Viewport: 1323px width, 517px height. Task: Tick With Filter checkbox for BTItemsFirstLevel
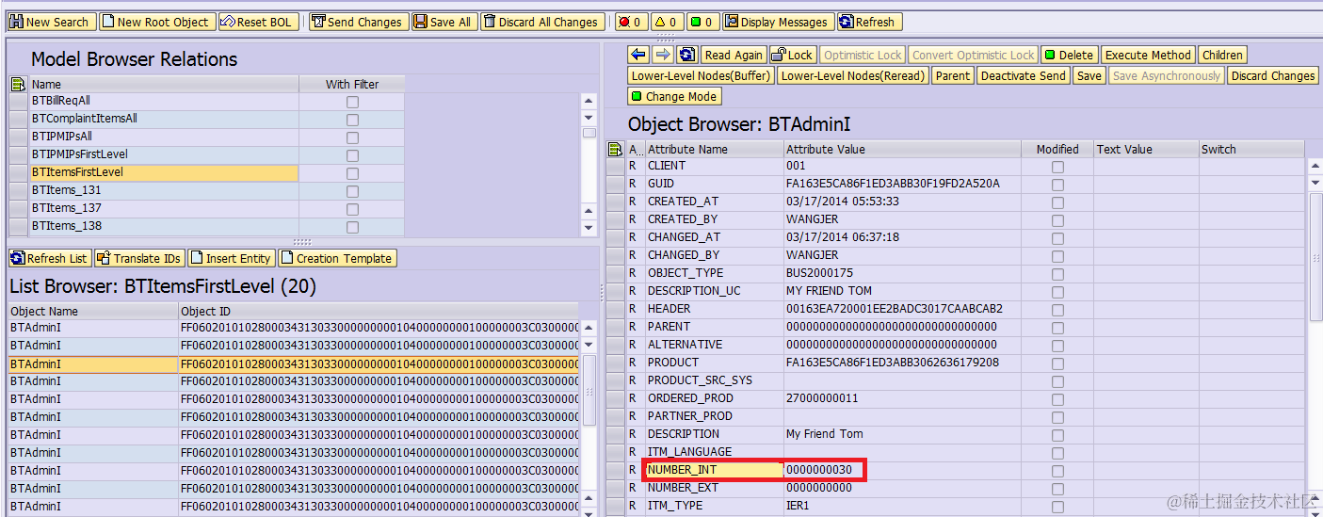(352, 173)
